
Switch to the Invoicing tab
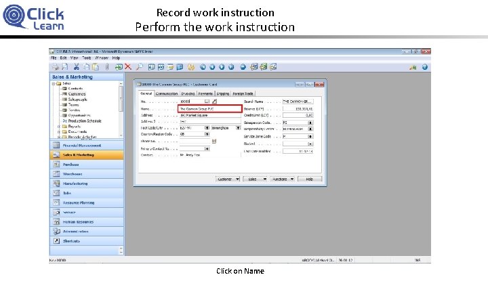(188, 93)
